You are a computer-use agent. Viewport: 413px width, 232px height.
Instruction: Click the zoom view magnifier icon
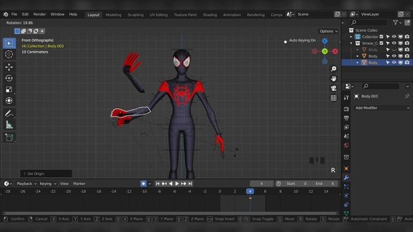coord(334,69)
